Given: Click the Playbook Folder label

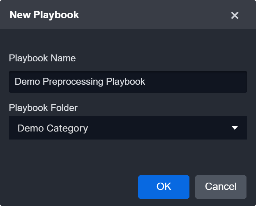Looking at the screenshot, I should pyautogui.click(x=43, y=108).
